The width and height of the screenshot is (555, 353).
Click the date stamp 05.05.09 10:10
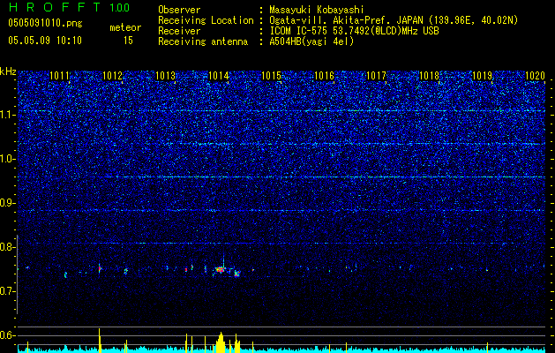45,41
